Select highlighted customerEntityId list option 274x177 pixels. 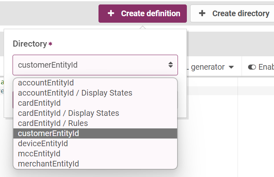(x=48, y=133)
